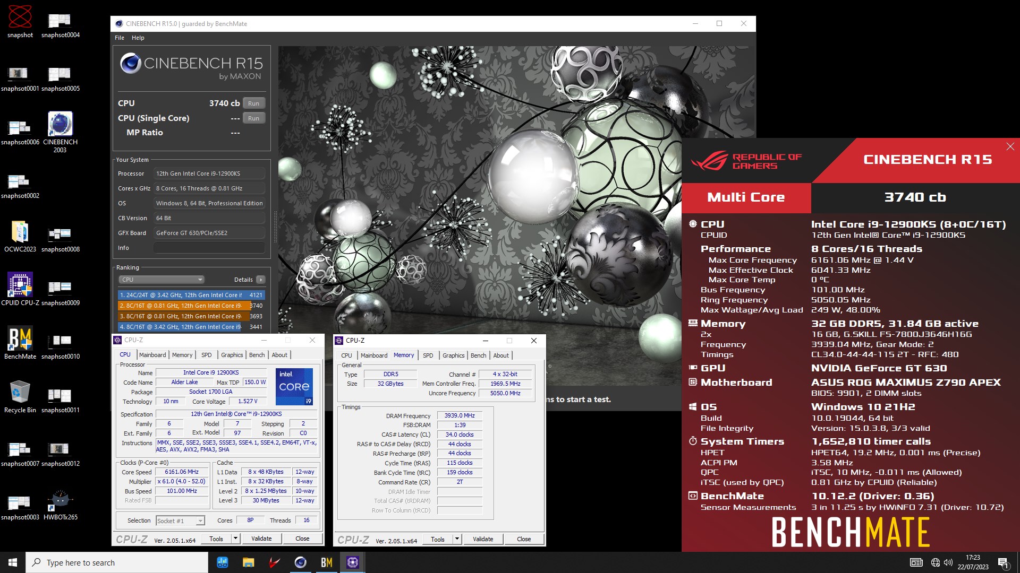Select ranking entry with score 3693

coord(191,316)
